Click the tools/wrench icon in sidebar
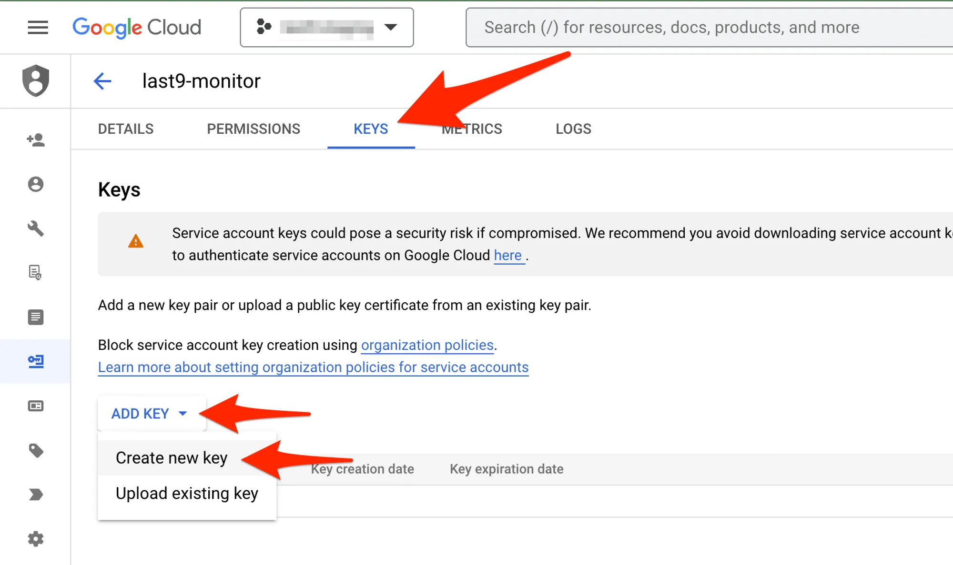This screenshot has width=953, height=565. click(x=36, y=228)
